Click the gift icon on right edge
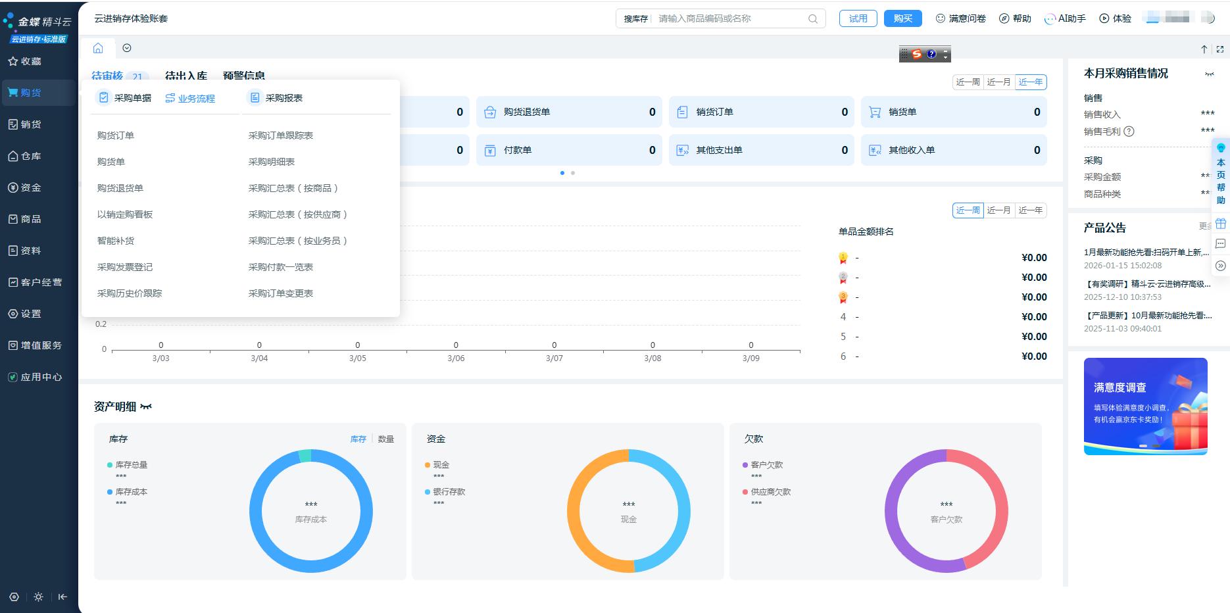This screenshot has width=1230, height=613. pos(1221,224)
